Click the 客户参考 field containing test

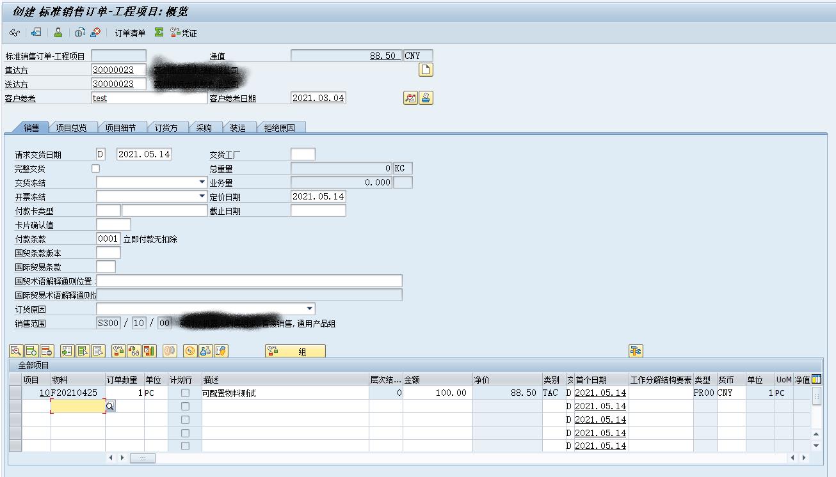[x=150, y=98]
